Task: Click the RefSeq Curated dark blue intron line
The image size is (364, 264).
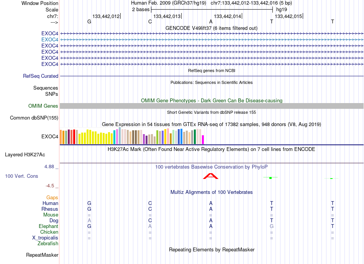Action: pos(212,76)
